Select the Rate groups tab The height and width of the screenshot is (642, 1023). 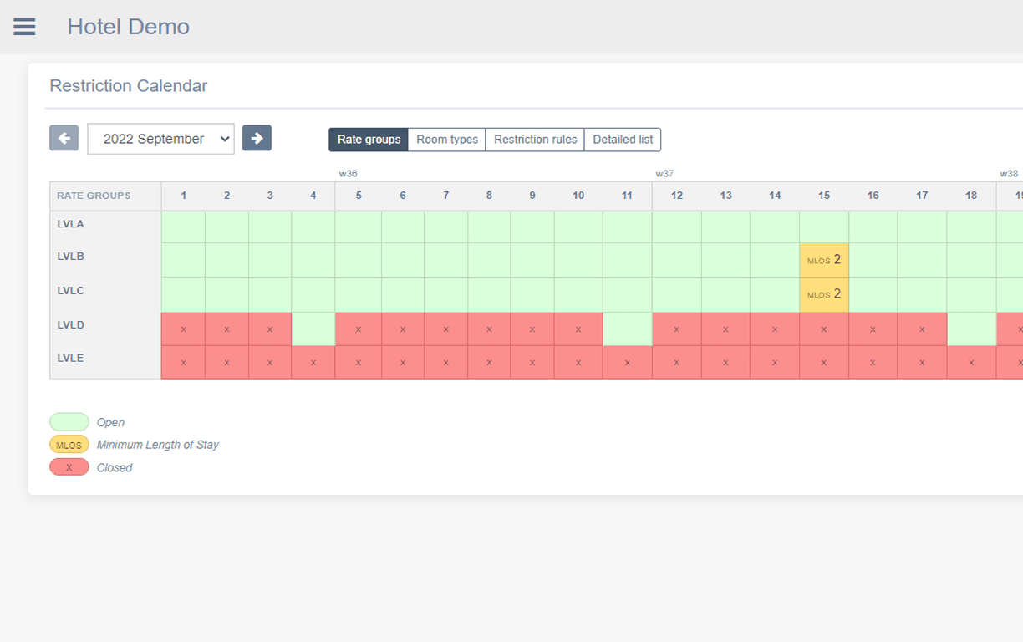coord(369,140)
